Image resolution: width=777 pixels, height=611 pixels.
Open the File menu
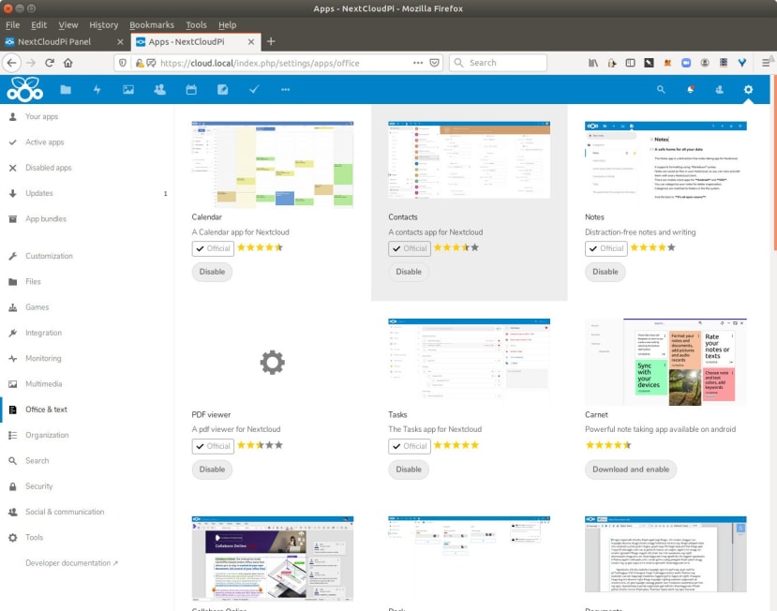click(12, 24)
